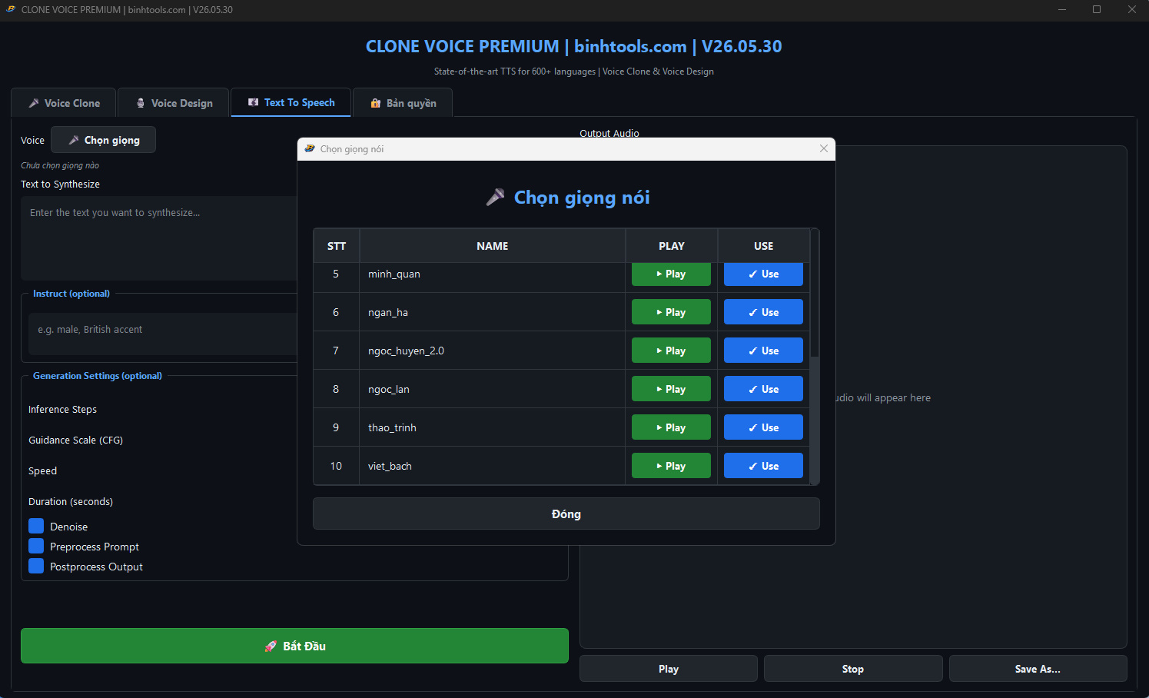Minimize the main application window

coord(1062,9)
